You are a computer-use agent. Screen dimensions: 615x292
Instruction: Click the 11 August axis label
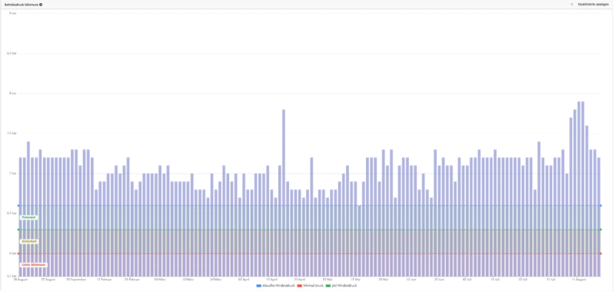pos(579,280)
